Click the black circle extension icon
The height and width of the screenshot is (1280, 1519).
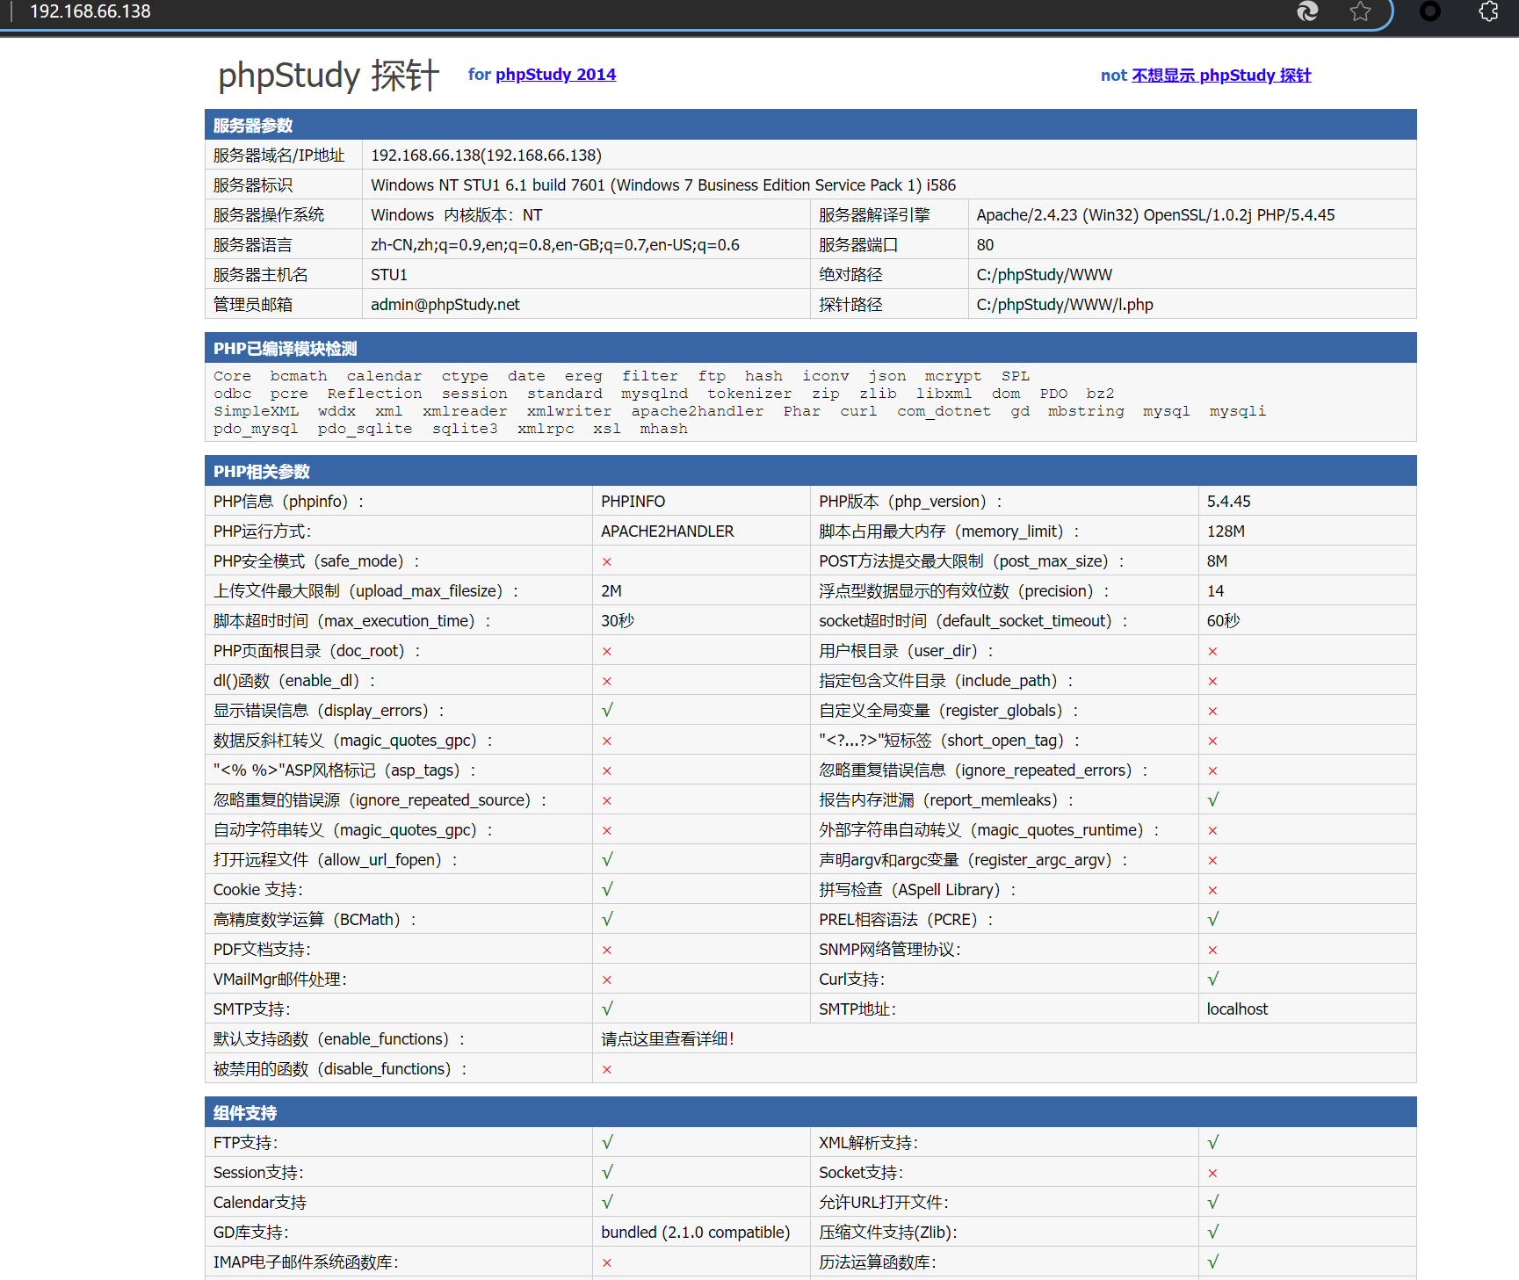[1430, 11]
